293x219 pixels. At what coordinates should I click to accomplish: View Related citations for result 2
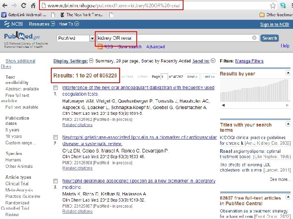[x=77, y=168]
